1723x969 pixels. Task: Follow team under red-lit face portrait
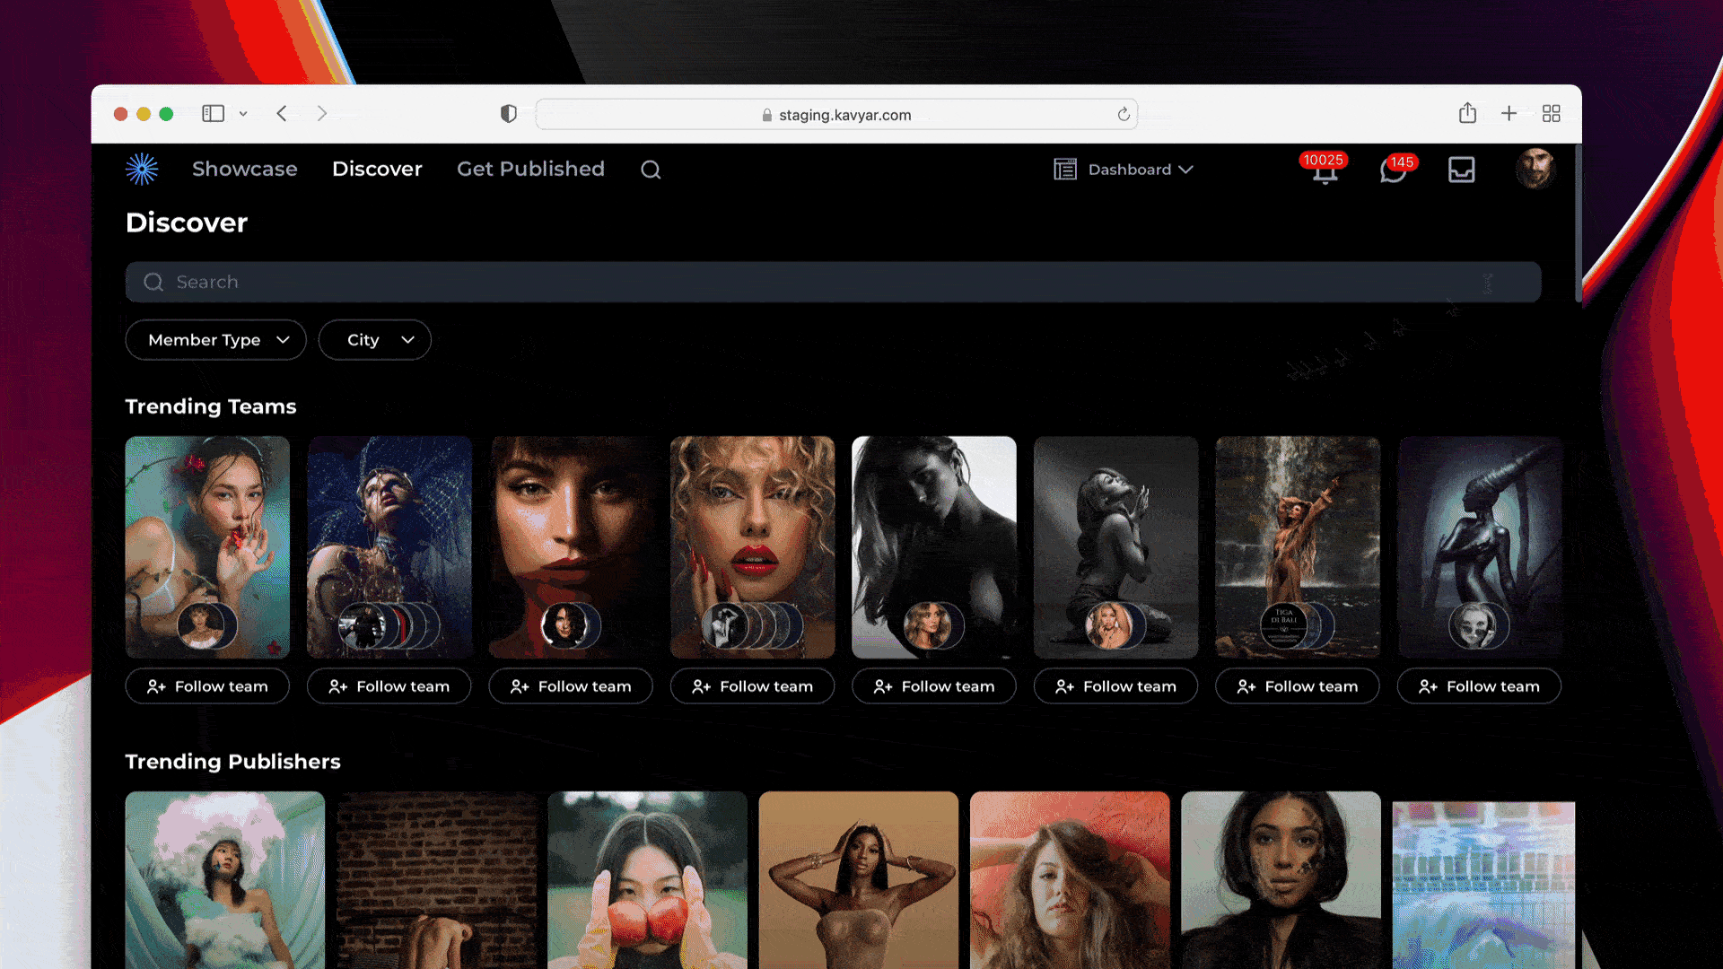point(571,686)
